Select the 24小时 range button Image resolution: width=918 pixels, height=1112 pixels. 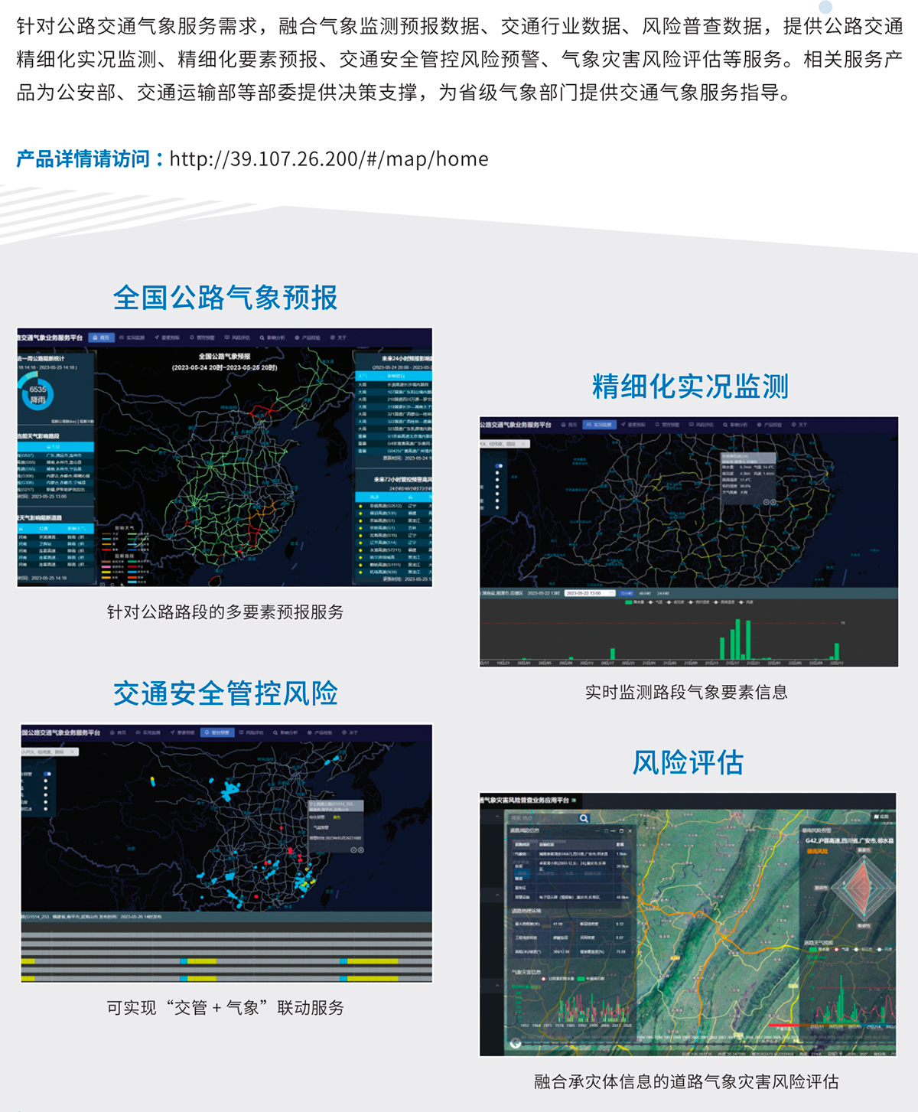pyautogui.click(x=663, y=593)
